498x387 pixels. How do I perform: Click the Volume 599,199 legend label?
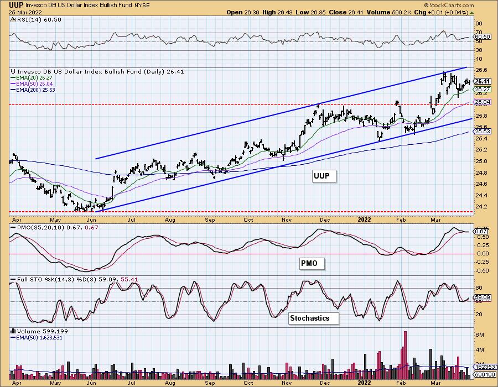click(42, 331)
